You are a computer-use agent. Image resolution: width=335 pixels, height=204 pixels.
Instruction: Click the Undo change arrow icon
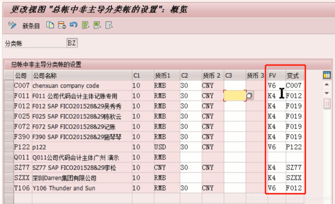pos(74,25)
